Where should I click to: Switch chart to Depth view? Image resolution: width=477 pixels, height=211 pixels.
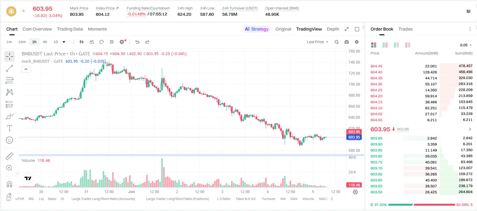(x=333, y=29)
